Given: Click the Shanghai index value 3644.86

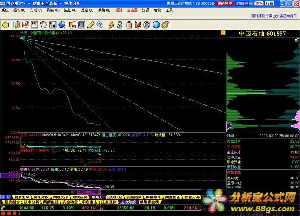Looking at the screenshot, I should point(27,208).
